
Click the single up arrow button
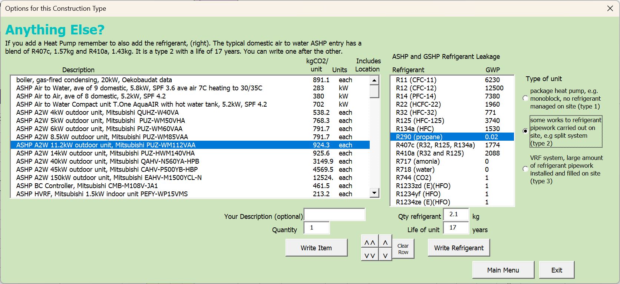[385, 243]
